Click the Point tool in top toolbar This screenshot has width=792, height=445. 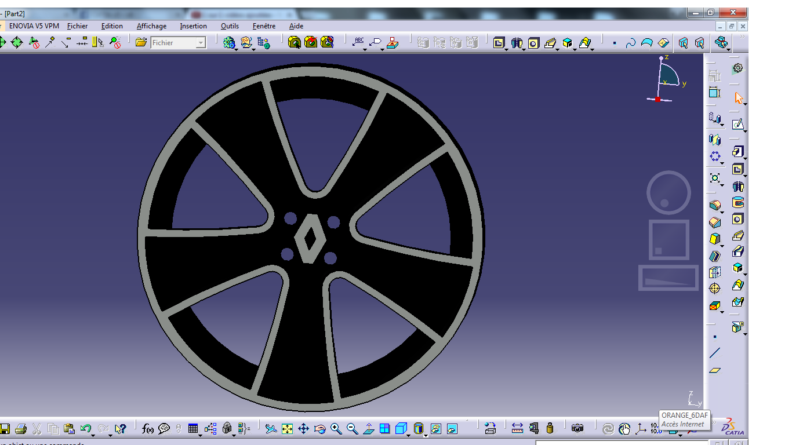pyautogui.click(x=614, y=43)
